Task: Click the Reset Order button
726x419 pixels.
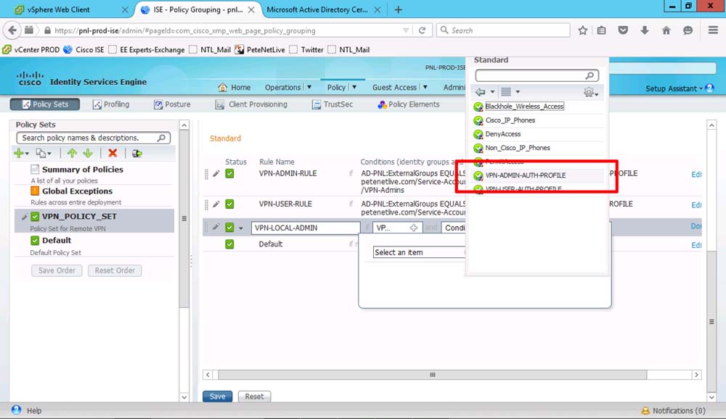Action: (115, 270)
